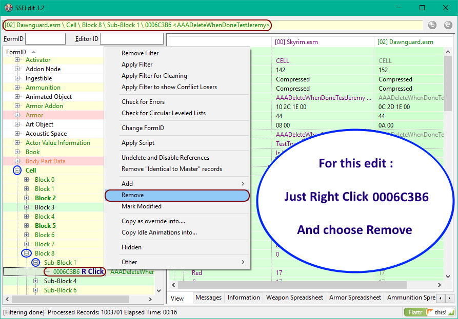Open the Messages tab
Viewport: 458px width, 319px height.
209,297
